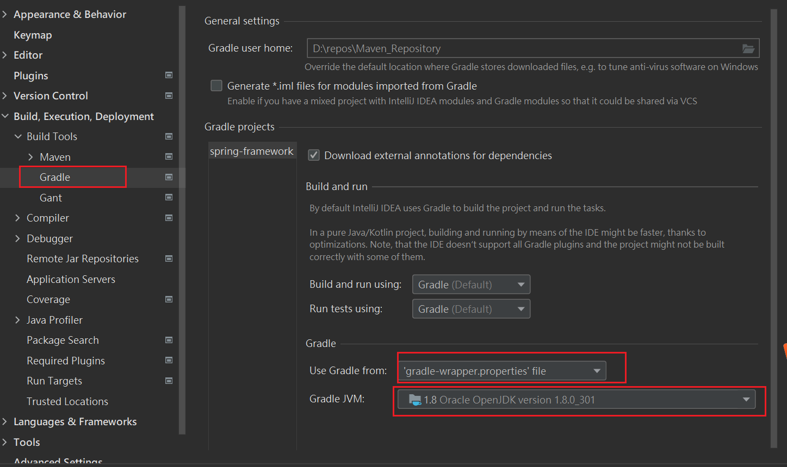The width and height of the screenshot is (787, 467).
Task: Select Plugins settings page
Action: [31, 75]
